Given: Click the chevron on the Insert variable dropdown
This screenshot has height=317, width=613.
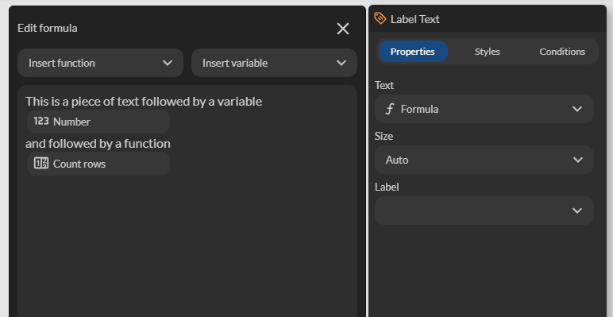Looking at the screenshot, I should pyautogui.click(x=341, y=63).
